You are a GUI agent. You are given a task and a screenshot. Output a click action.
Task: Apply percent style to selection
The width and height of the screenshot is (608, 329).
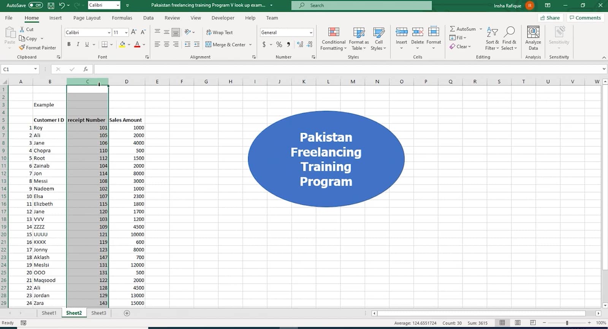(x=279, y=44)
